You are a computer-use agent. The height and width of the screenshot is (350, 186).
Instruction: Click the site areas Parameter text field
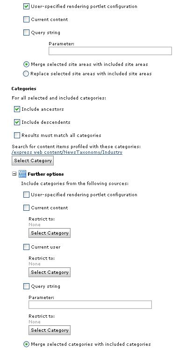(x=110, y=51)
